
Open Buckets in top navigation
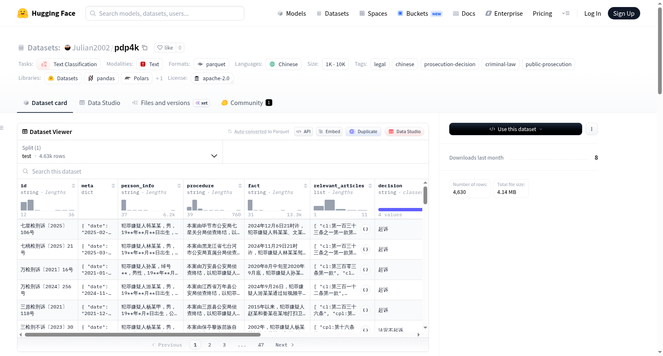click(x=420, y=13)
